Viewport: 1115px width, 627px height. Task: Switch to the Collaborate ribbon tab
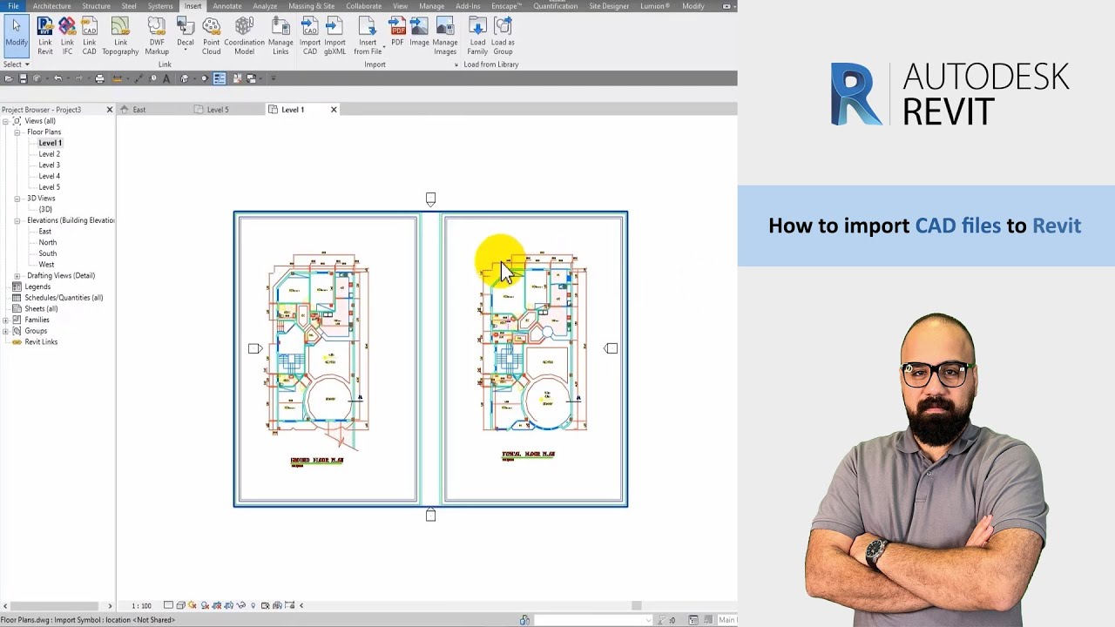pyautogui.click(x=363, y=6)
